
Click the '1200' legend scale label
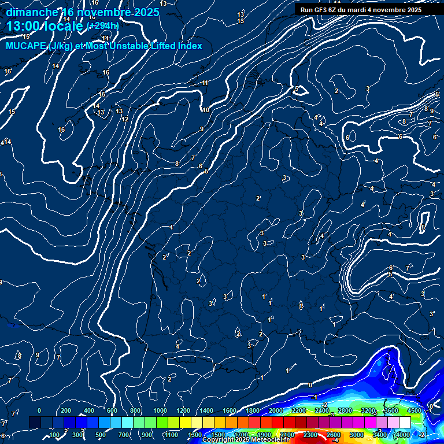pyautogui.click(x=183, y=410)
